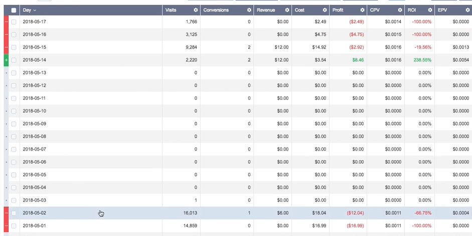472x236 pixels.
Task: Select the 2018-05-09 date cell
Action: [x=34, y=123]
